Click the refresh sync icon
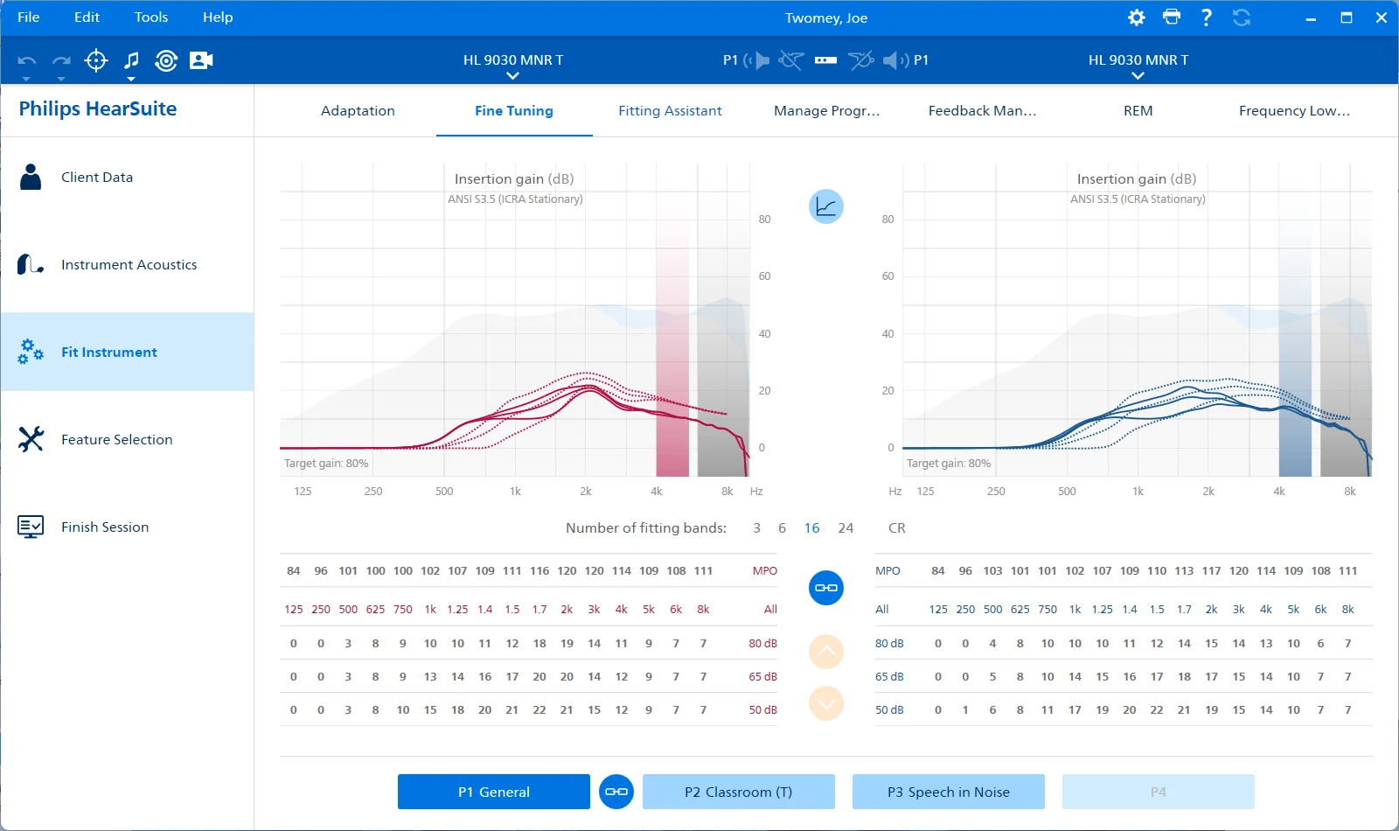This screenshot has width=1399, height=831. point(1242,17)
